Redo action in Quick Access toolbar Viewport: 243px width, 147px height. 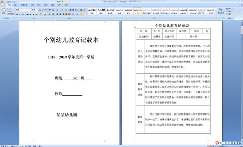coord(14,2)
